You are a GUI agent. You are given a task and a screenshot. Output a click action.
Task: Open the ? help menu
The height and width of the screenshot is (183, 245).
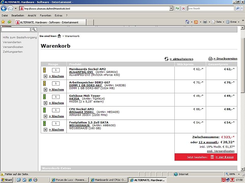click(67, 16)
